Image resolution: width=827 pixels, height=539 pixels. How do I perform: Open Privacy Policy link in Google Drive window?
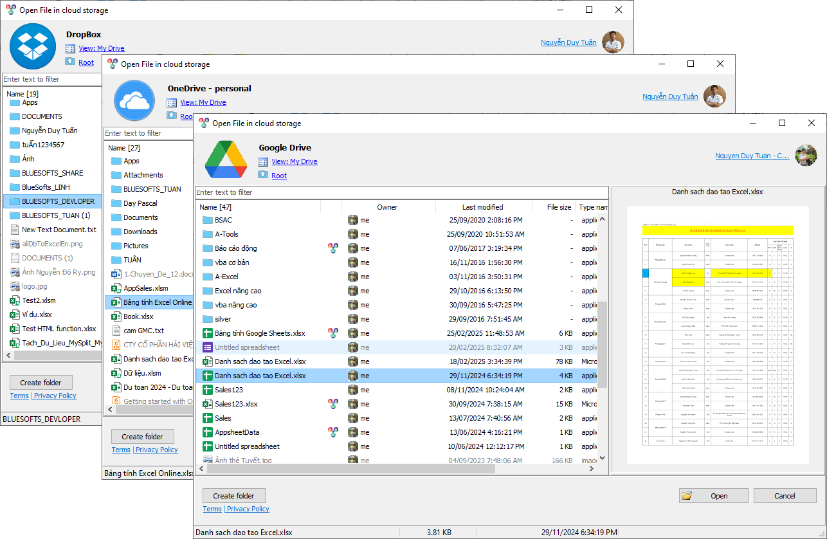[248, 509]
